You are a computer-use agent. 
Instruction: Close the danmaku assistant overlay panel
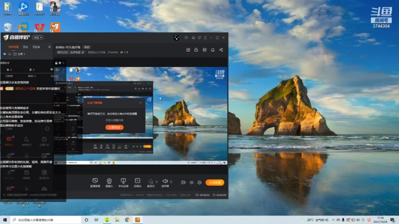63,63
